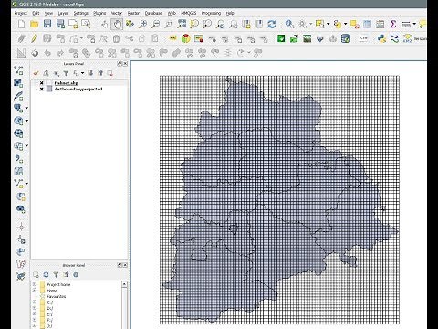Click the Add WMS Layer globe icon
The width and height of the screenshot is (438, 329).
click(x=18, y=121)
